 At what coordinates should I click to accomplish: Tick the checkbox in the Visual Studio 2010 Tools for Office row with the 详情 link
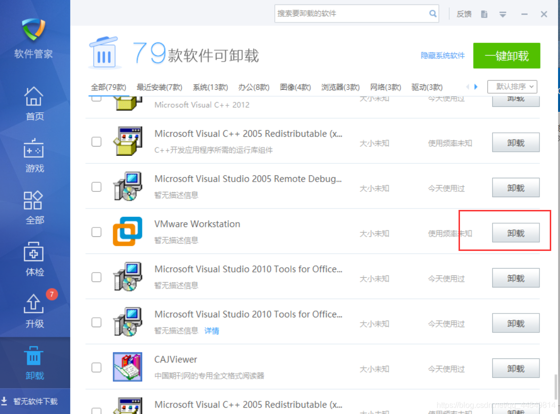(x=97, y=322)
